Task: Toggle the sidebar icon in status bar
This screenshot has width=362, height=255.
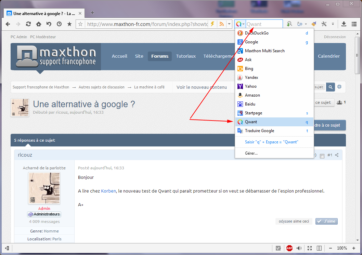Action: (7, 248)
